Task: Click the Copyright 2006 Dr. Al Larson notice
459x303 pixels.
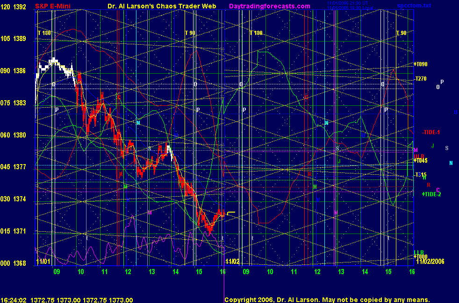Action: pyautogui.click(x=327, y=300)
